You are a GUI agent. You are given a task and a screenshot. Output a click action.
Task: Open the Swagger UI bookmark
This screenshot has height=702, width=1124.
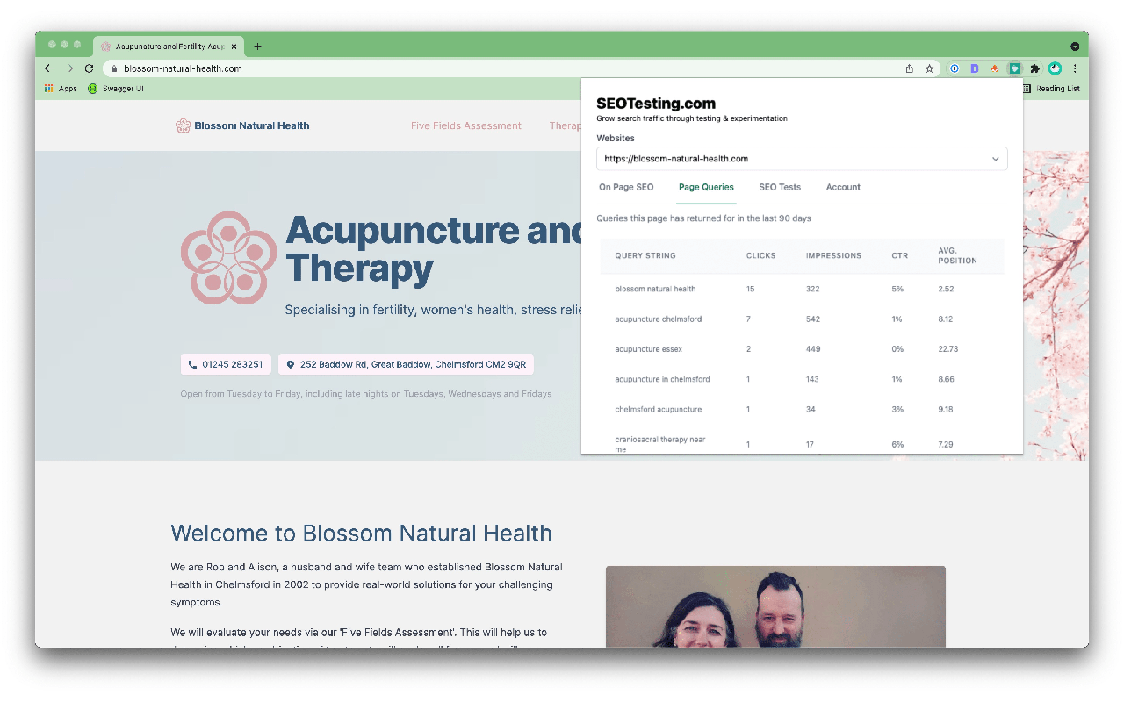pyautogui.click(x=116, y=89)
